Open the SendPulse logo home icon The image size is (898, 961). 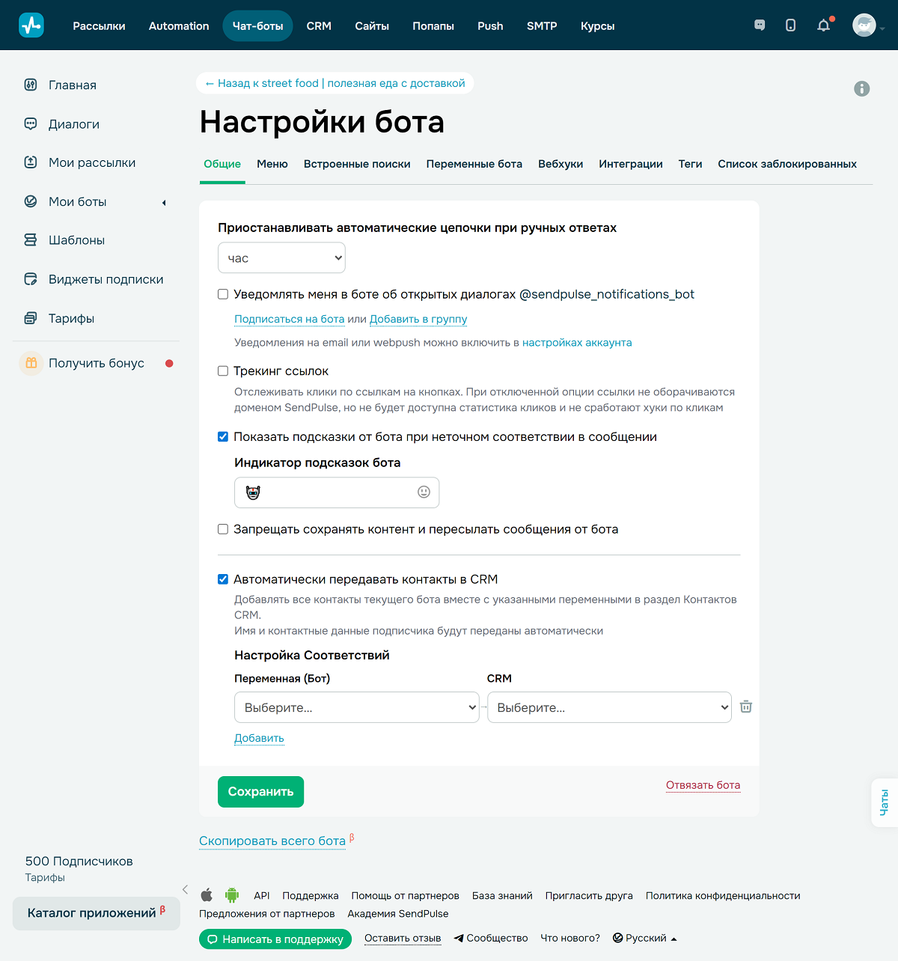(31, 25)
